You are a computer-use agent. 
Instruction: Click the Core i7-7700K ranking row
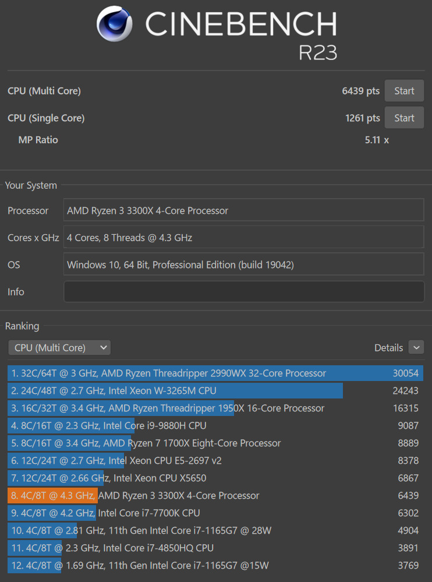click(x=215, y=513)
